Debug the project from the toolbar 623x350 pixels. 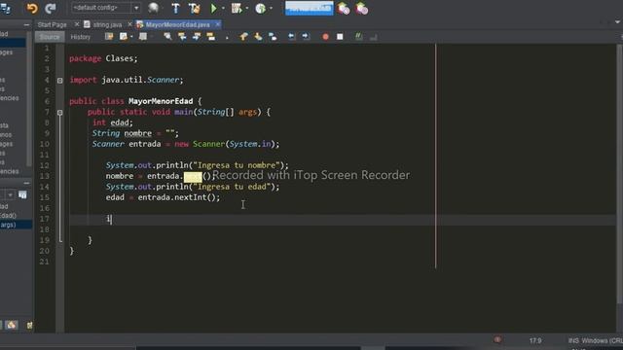click(237, 8)
